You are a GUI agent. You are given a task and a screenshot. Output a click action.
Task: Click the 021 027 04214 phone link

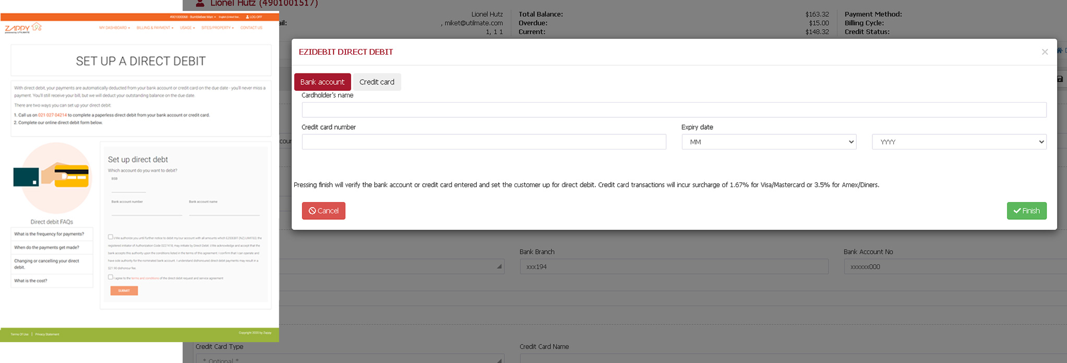(52, 115)
